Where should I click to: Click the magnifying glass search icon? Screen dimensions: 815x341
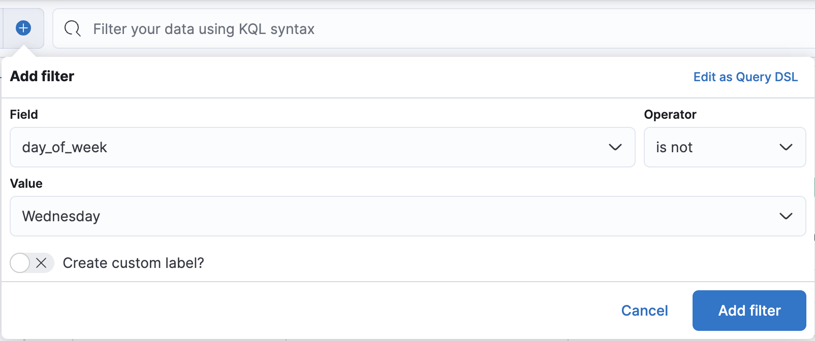coord(72,28)
